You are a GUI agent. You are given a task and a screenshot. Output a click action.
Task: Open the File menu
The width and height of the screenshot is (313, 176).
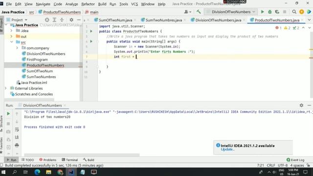click(x=9, y=4)
